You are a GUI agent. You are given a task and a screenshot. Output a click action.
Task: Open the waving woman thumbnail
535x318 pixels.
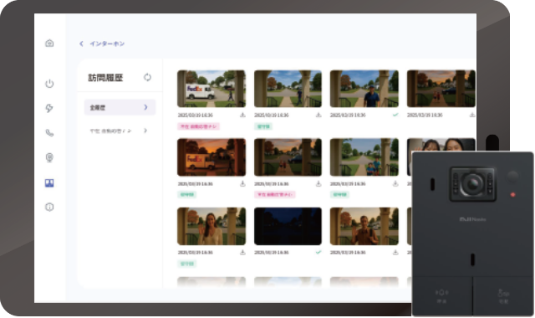[x=211, y=226]
